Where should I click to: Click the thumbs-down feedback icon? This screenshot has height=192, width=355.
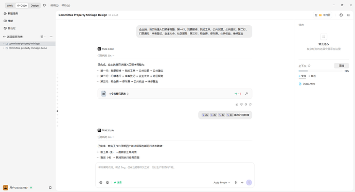point(241,104)
